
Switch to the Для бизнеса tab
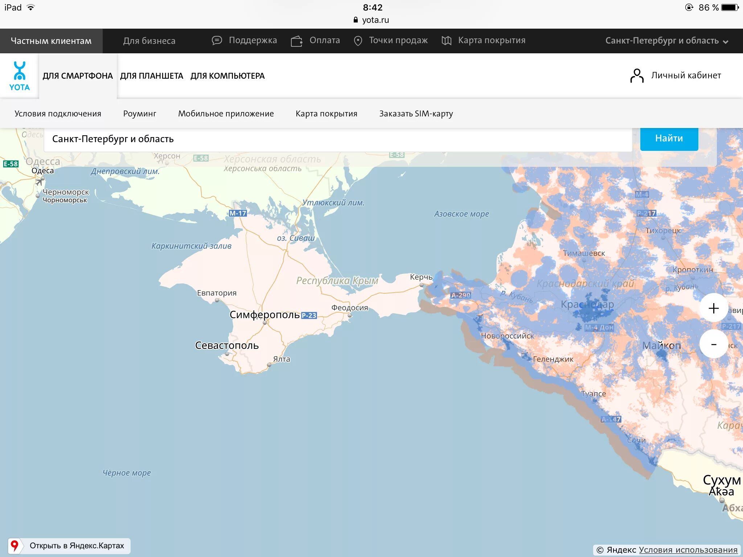pyautogui.click(x=149, y=41)
